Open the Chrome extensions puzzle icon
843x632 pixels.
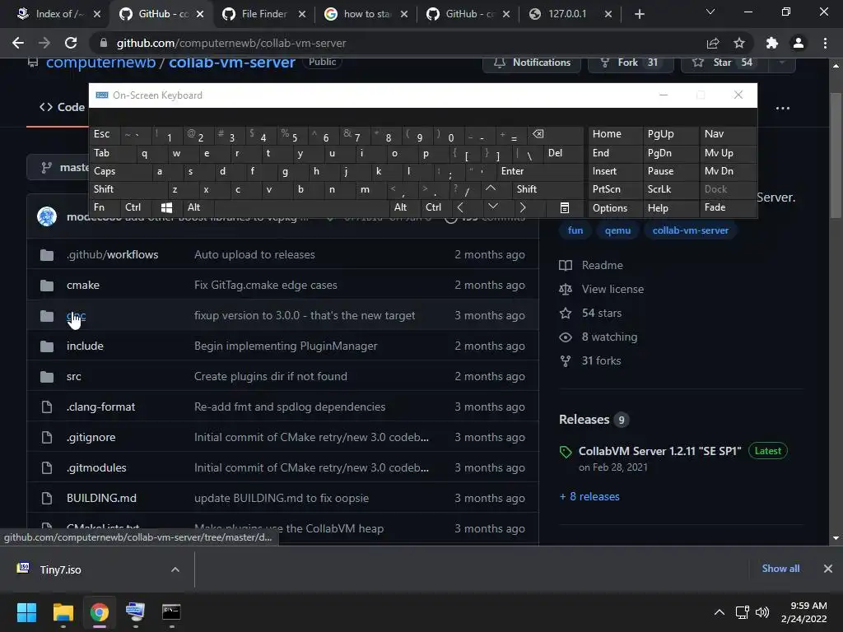pyautogui.click(x=772, y=43)
